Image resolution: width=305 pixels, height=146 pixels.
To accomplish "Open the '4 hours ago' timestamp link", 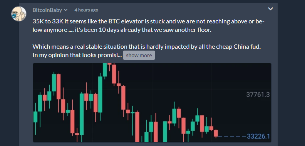I will 86,10.
